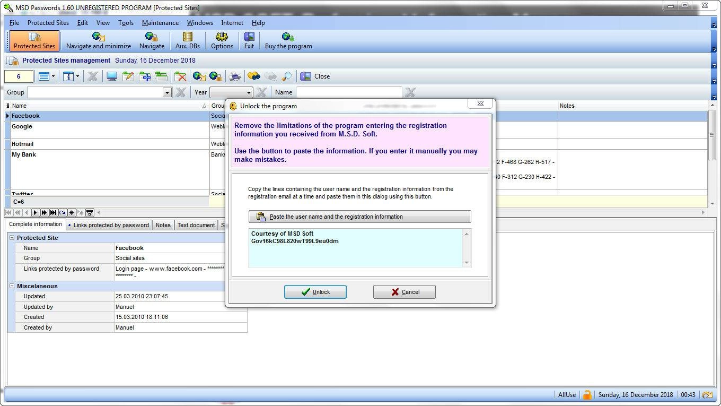Click the binoculars search icon
The image size is (721, 406).
coord(254,76)
